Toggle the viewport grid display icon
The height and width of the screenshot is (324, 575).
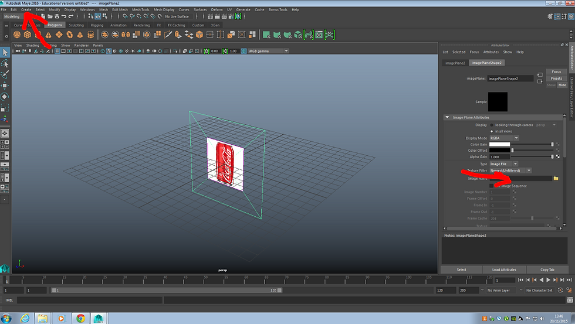pos(58,51)
